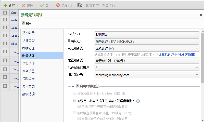Screen dimensions: 204x122
Task: Toggle the 启用终端绑定 checkbox
Action: (x=77, y=86)
